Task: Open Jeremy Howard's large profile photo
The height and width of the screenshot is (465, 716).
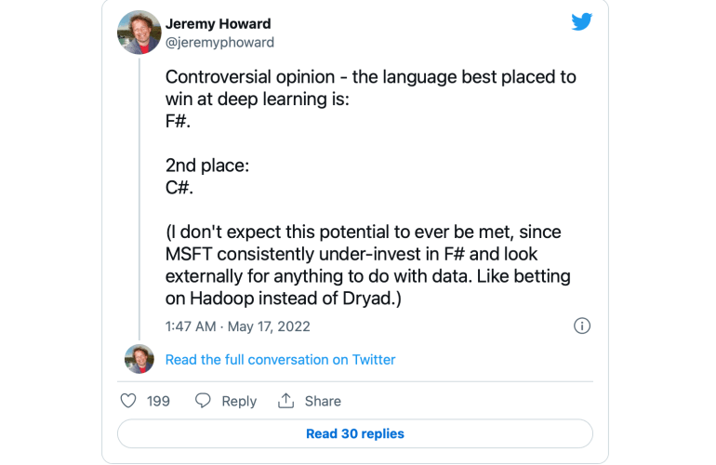Action: click(139, 33)
